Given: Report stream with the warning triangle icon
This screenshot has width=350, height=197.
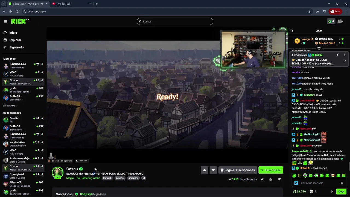Looking at the screenshot, I should click(270, 179).
